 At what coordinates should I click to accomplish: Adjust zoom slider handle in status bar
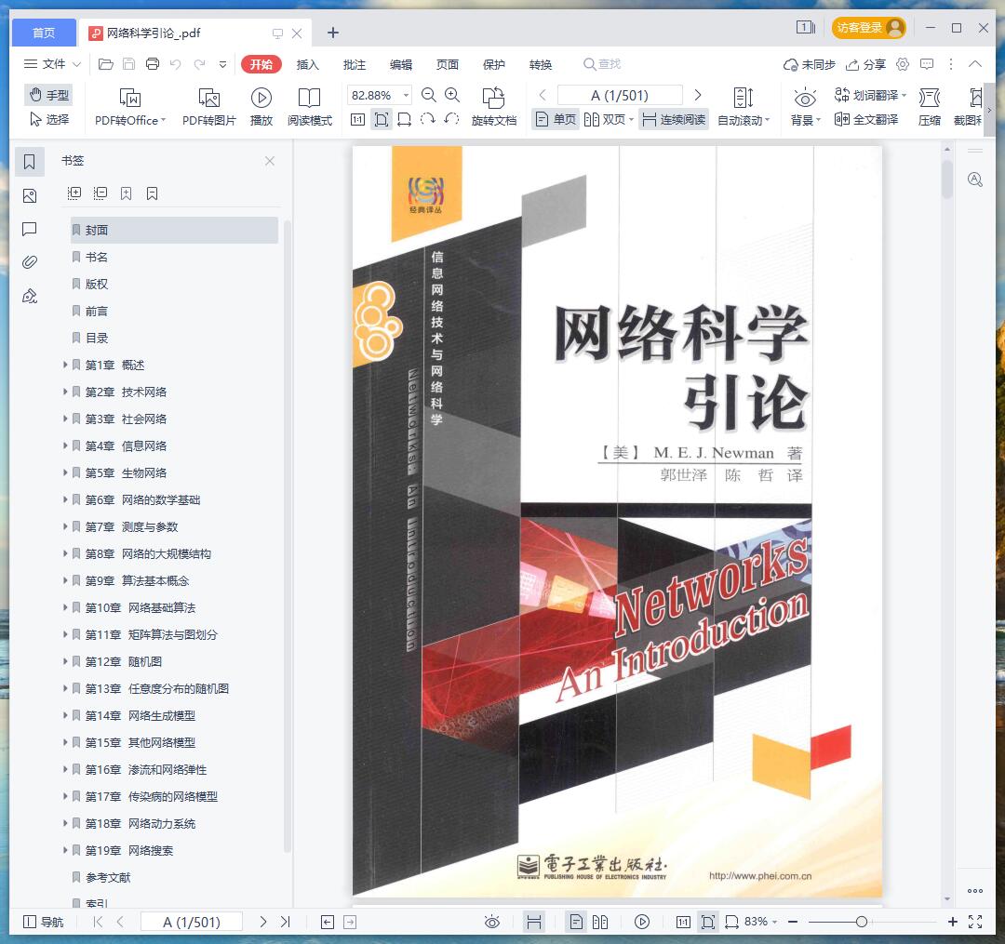[x=862, y=922]
